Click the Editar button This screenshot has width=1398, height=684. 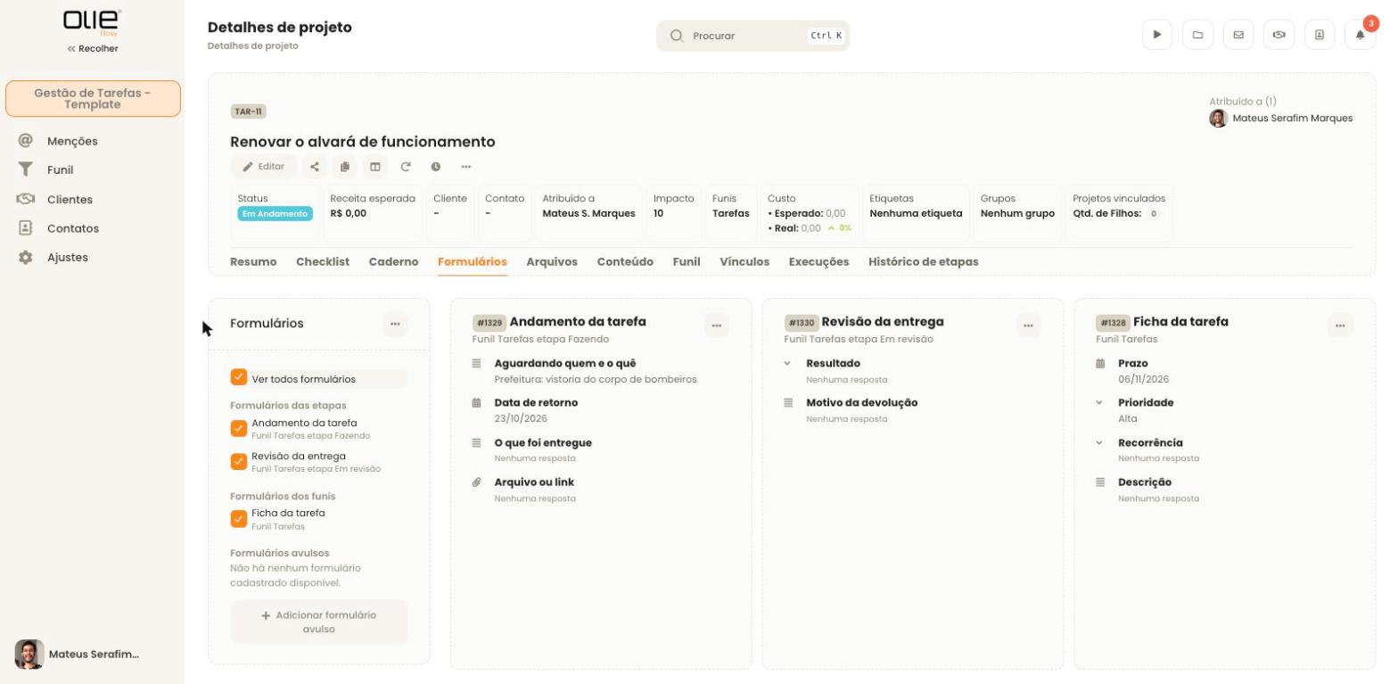tap(264, 167)
